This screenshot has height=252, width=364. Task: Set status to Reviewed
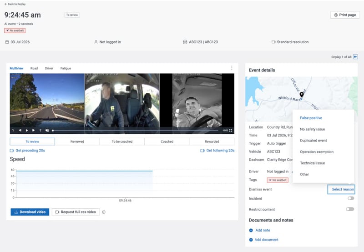(77, 141)
